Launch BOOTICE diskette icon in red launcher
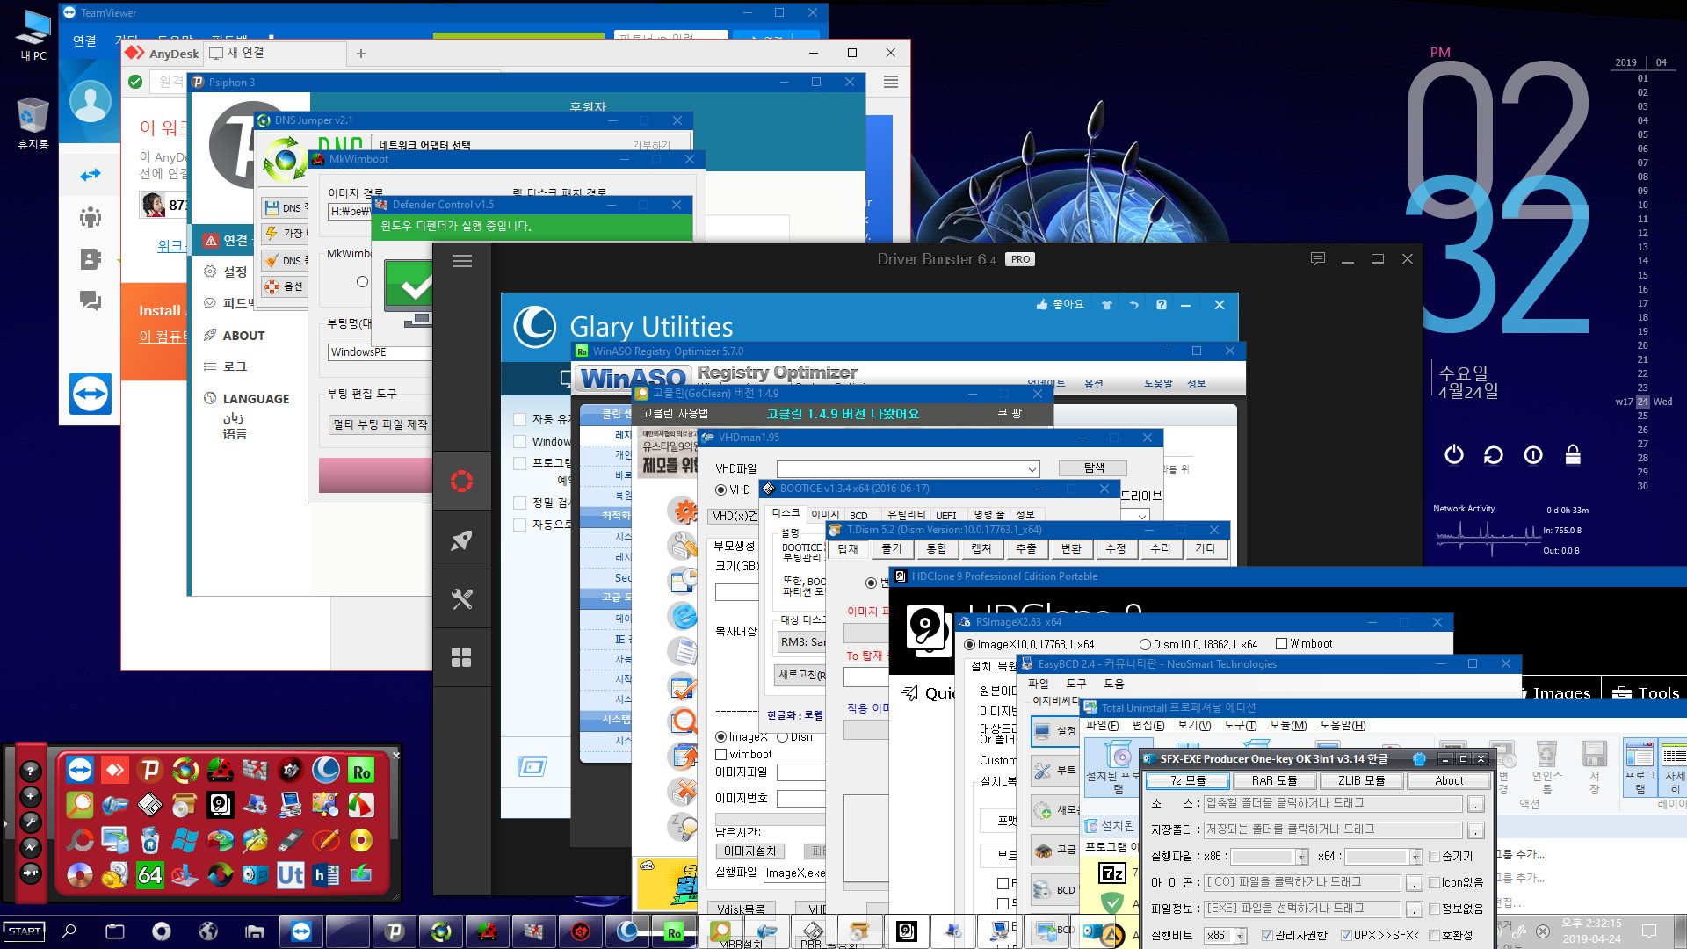This screenshot has height=949, width=1687. (x=150, y=805)
